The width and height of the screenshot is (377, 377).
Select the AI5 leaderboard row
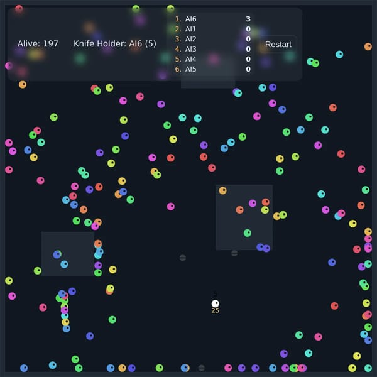213,69
